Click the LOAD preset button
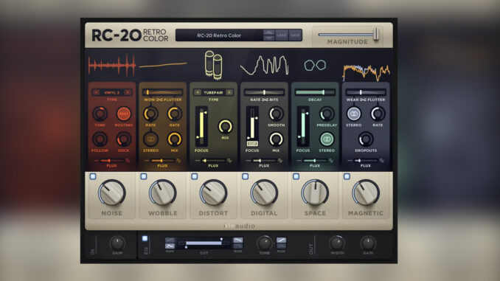Viewport: 500px width, 281px height. pyautogui.click(x=282, y=35)
